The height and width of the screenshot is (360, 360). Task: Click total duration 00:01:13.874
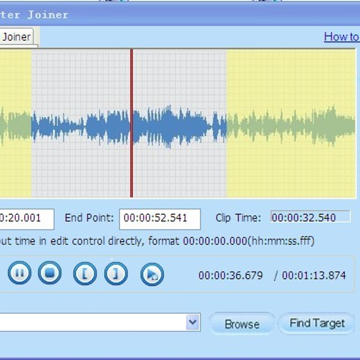[x=314, y=275]
